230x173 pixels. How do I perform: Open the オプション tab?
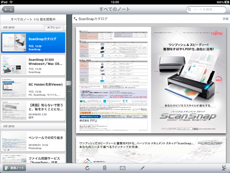tap(54, 27)
